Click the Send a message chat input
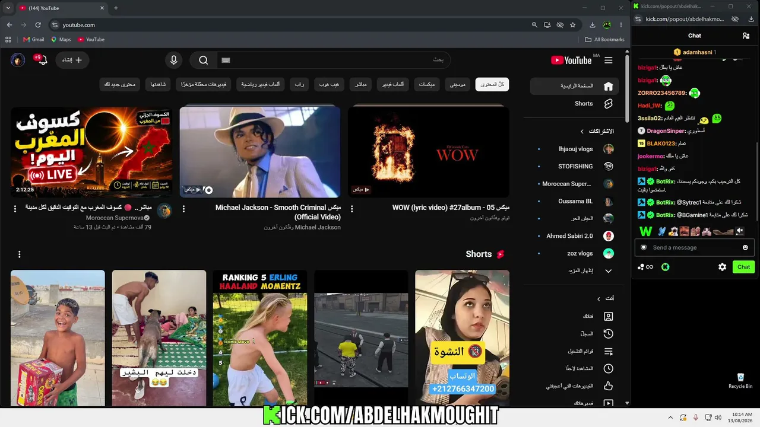Viewport: 760px width, 427px height. (695, 247)
